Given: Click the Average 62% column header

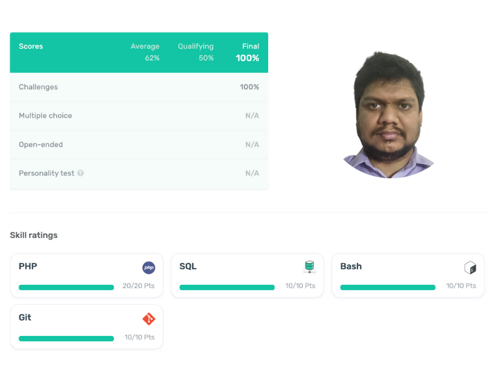Looking at the screenshot, I should [145, 52].
